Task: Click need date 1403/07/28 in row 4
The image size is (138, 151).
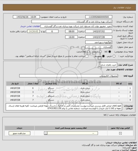Action: coord(15,100)
